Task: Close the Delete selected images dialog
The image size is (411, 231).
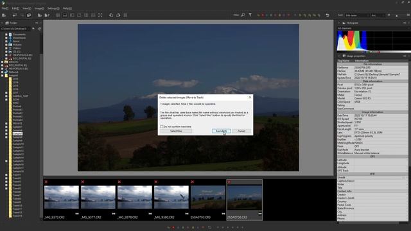Action: pos(250,97)
